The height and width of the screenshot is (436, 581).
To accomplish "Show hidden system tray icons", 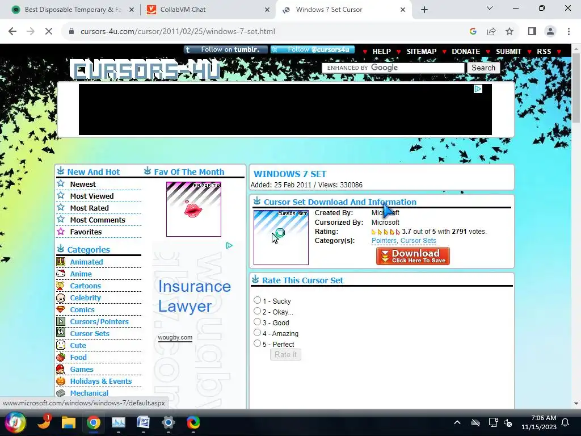I will click(x=457, y=422).
